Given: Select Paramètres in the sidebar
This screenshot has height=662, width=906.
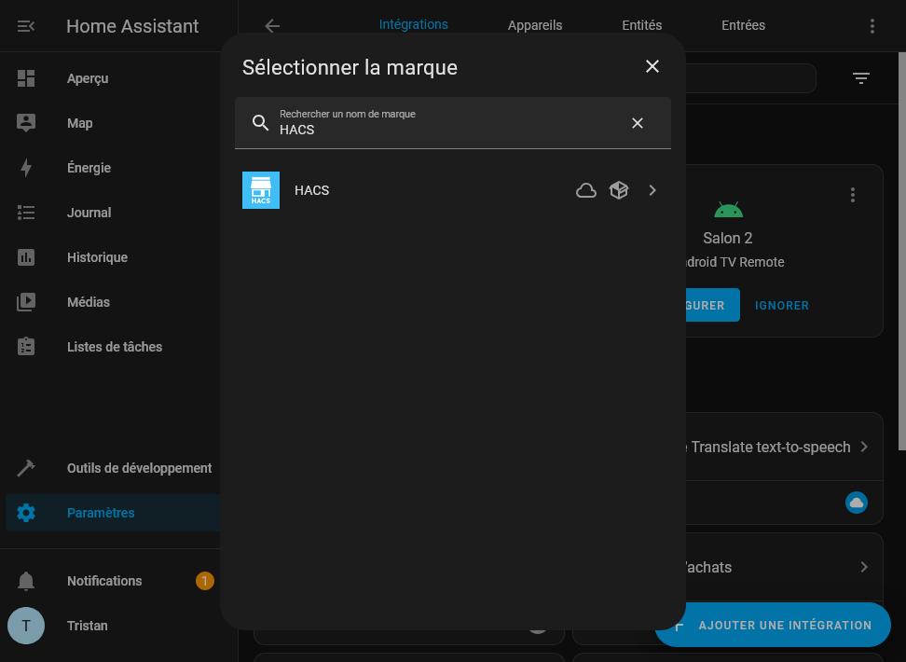Looking at the screenshot, I should tap(101, 513).
